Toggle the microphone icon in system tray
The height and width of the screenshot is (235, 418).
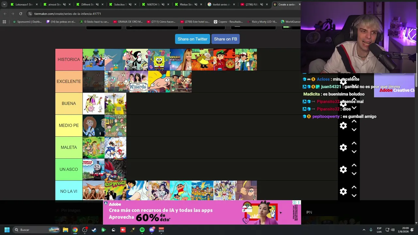tap(371, 230)
